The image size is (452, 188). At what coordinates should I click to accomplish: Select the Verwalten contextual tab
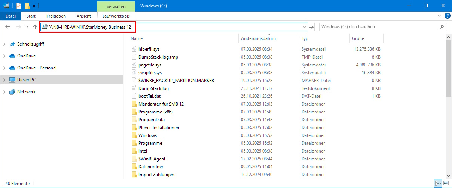[116, 6]
